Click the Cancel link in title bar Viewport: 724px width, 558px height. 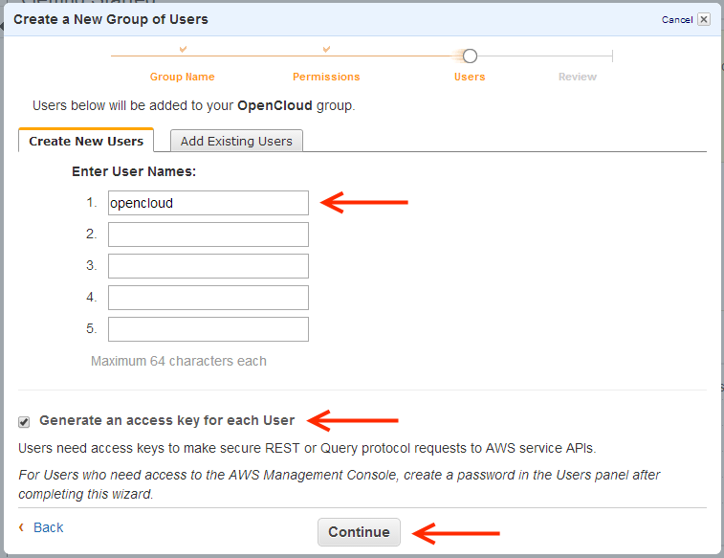pyautogui.click(x=676, y=19)
